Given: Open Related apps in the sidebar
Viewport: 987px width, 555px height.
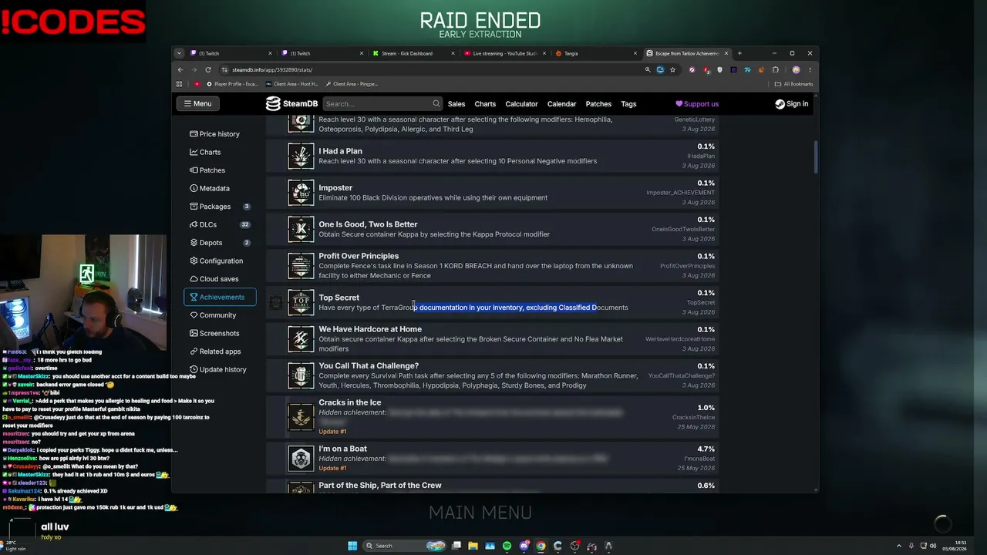Looking at the screenshot, I should click(x=220, y=351).
